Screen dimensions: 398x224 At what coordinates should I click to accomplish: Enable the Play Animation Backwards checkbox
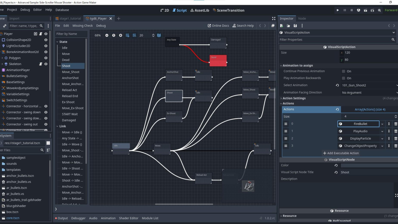(344, 78)
